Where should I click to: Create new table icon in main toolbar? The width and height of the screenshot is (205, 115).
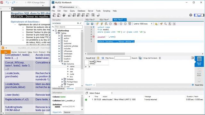pyautogui.click(x=74, y=15)
